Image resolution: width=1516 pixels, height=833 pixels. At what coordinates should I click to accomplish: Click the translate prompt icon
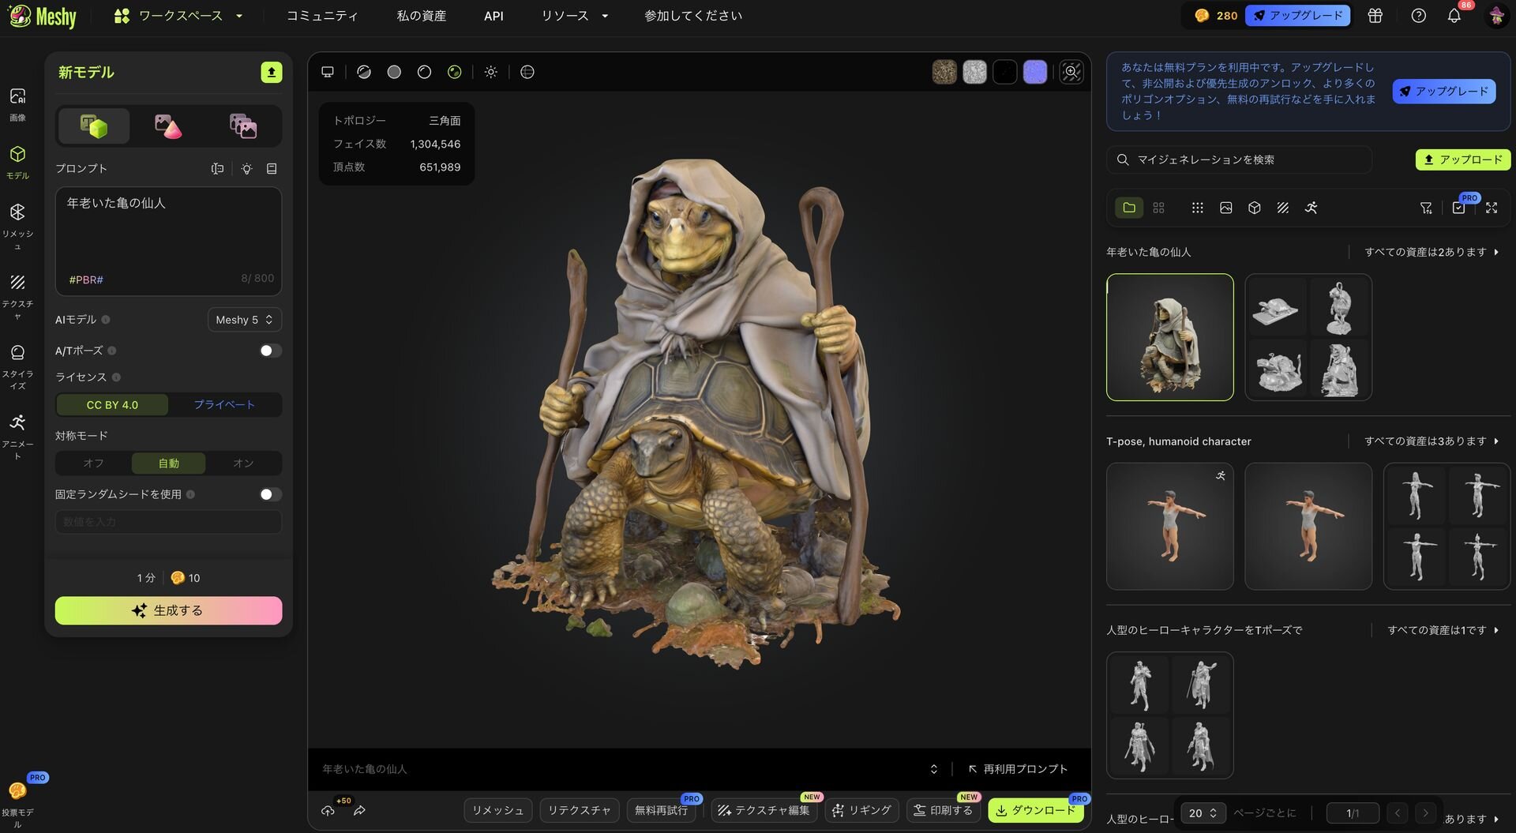pos(218,169)
